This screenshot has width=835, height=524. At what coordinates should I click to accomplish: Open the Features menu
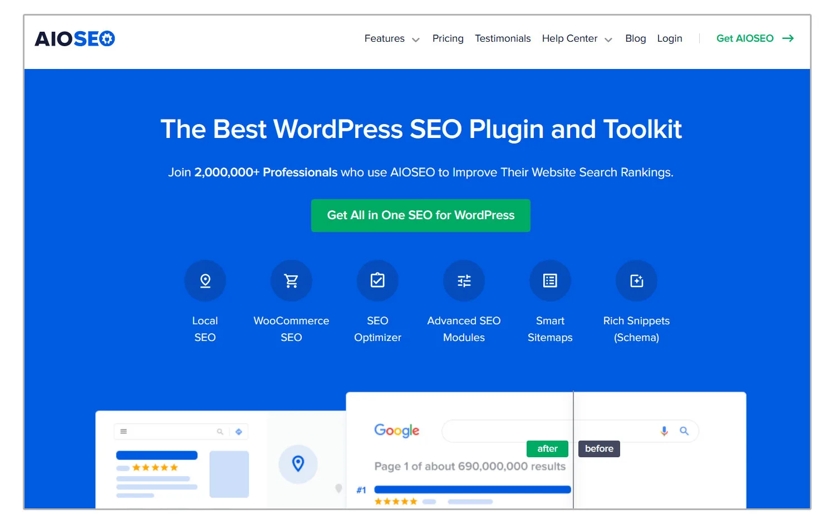(385, 38)
